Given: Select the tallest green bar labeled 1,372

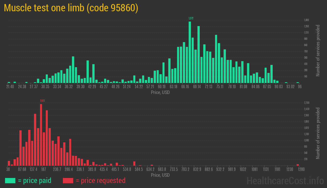Looking at the screenshot, I should [x=190, y=52].
